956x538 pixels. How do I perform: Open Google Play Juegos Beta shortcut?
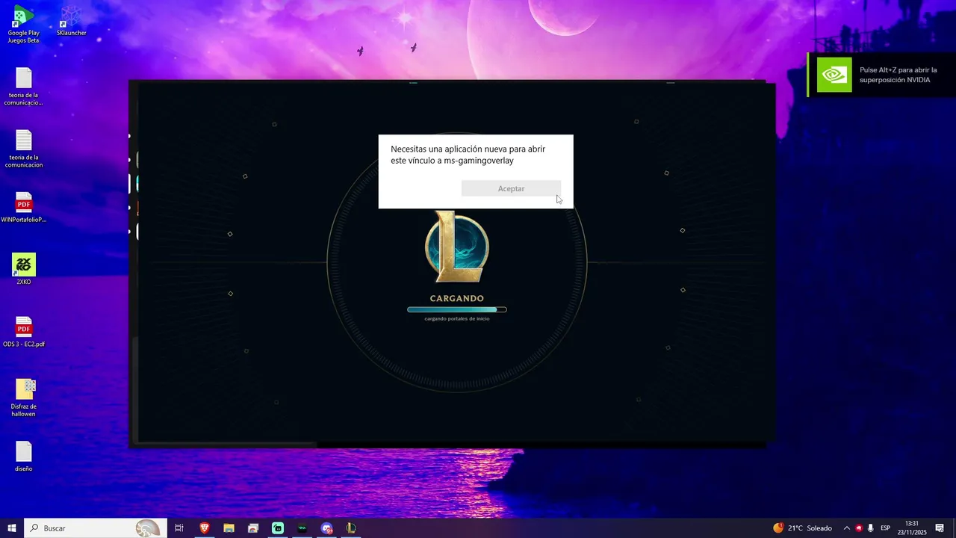point(23,24)
